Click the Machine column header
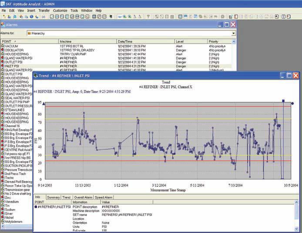 click(x=87, y=41)
